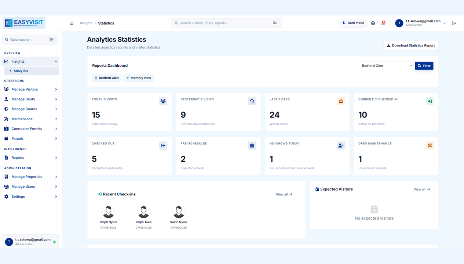This screenshot has width=464, height=264.
Task: Expand Settings chevron
Action: point(56,197)
